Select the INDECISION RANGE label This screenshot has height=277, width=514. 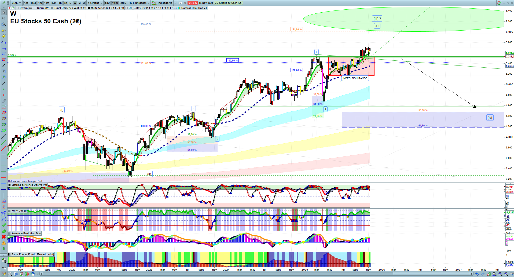pos(355,78)
